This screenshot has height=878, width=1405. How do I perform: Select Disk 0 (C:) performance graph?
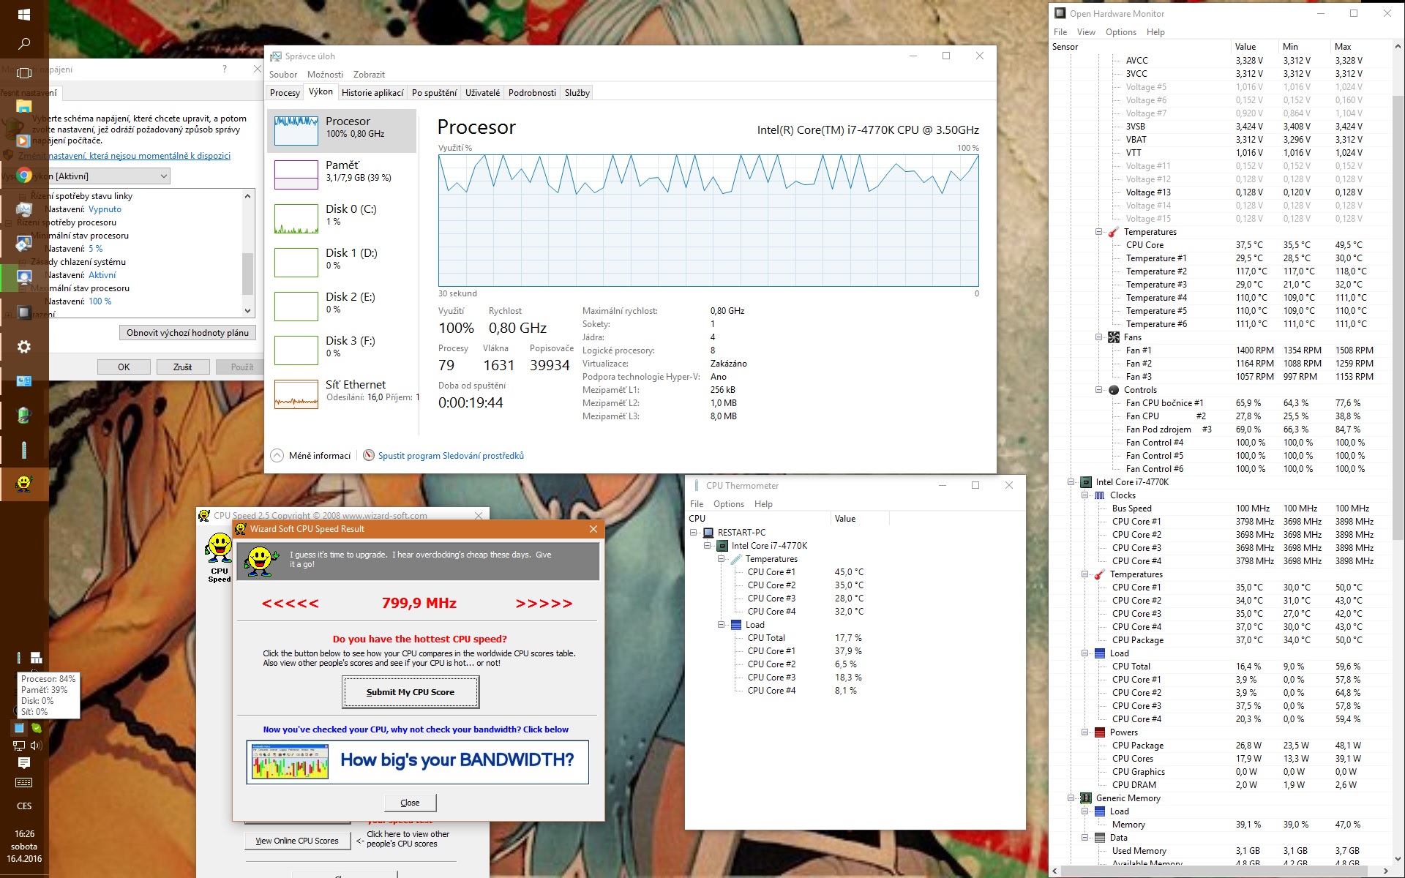296,219
